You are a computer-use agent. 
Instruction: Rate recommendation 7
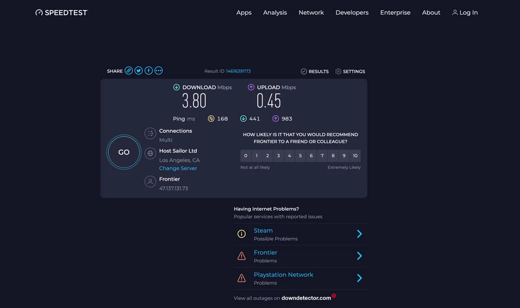tap(322, 156)
